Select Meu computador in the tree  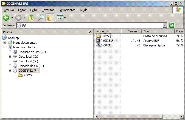pos(24,47)
